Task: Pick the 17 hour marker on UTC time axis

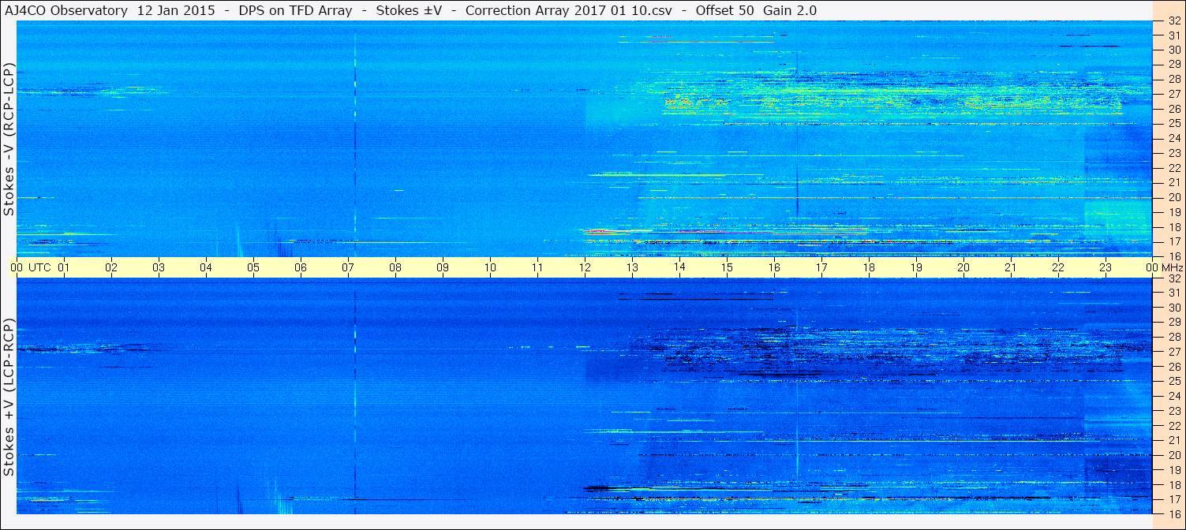Action: pyautogui.click(x=821, y=267)
